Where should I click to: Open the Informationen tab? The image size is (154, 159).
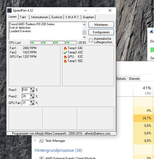(40, 17)
